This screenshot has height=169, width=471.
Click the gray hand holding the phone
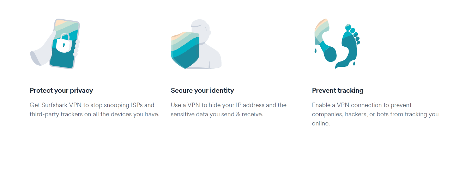click(41, 53)
